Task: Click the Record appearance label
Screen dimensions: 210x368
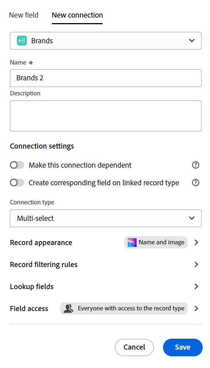Action: pos(41,243)
